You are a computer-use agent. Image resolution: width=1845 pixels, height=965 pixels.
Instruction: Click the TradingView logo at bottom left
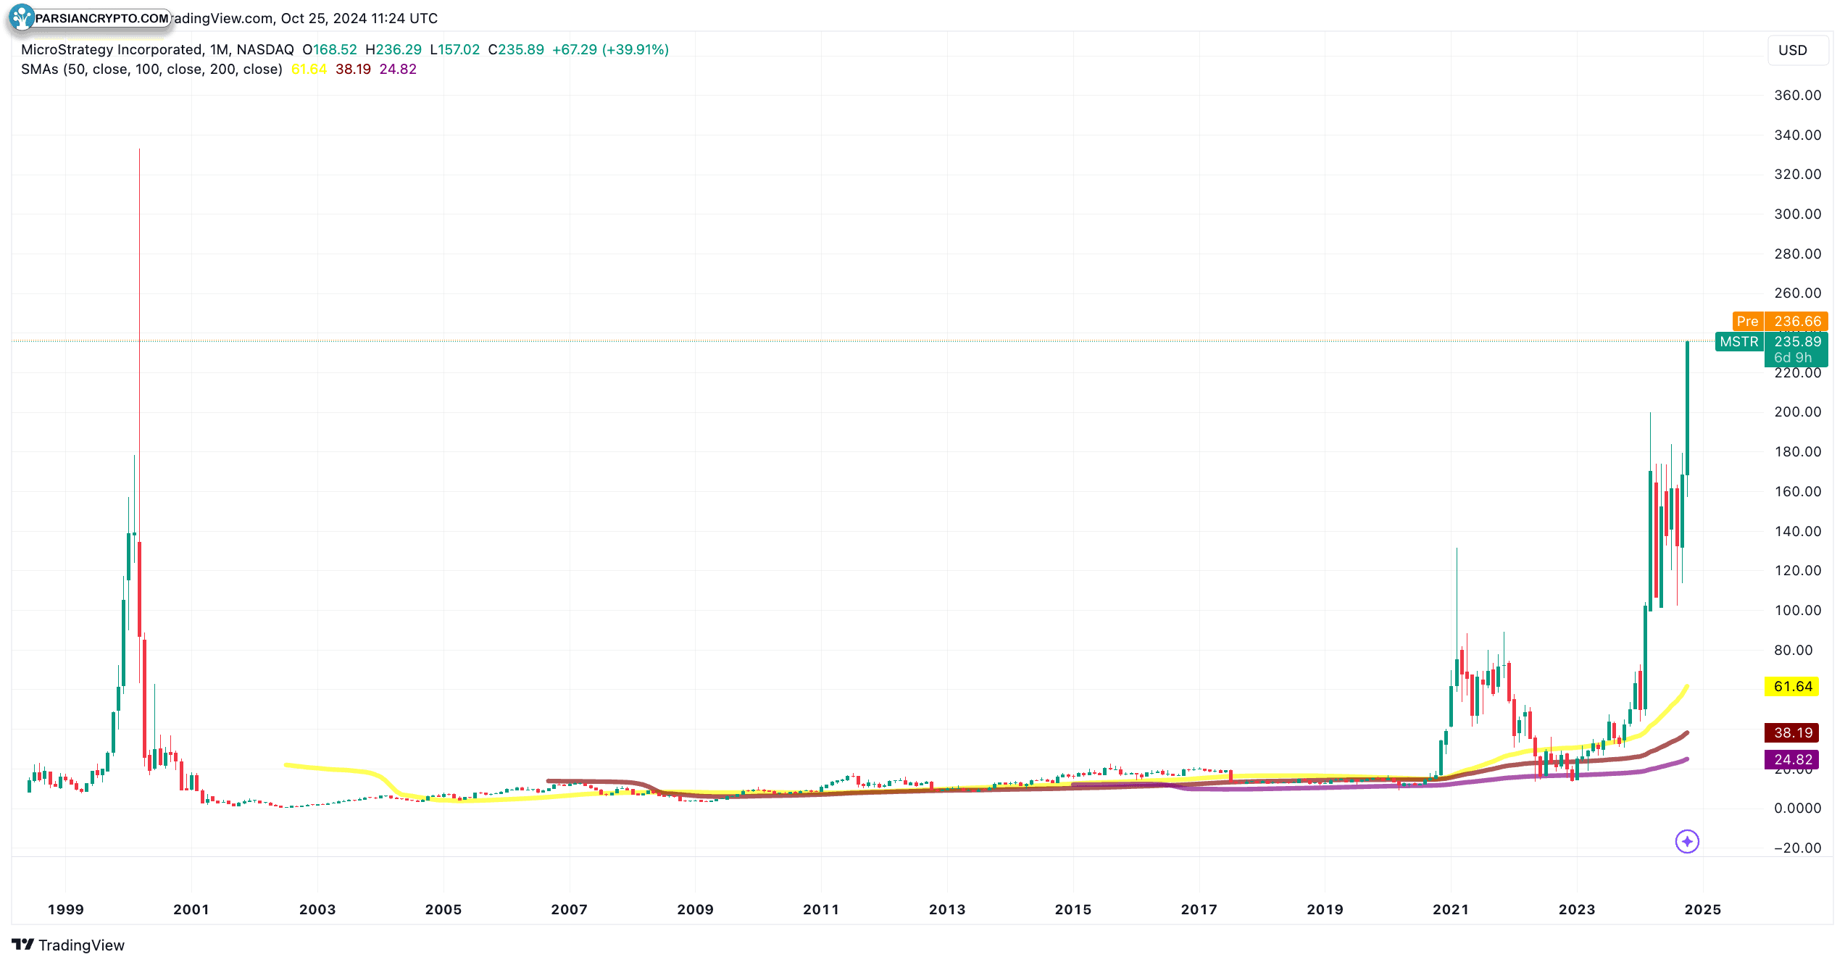(x=68, y=945)
